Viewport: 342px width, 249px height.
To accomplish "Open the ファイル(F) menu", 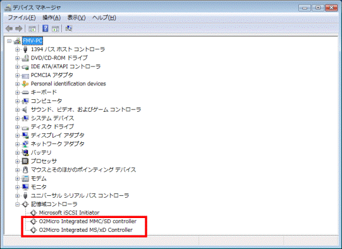I will pos(21,18).
